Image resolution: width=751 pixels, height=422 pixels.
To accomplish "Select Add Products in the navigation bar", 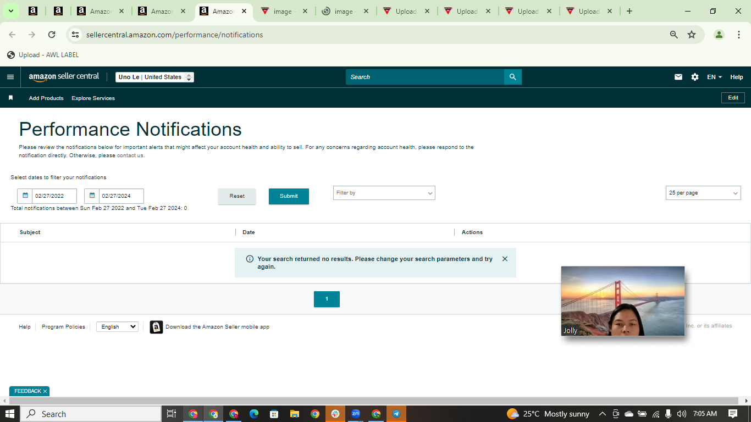I will click(46, 98).
